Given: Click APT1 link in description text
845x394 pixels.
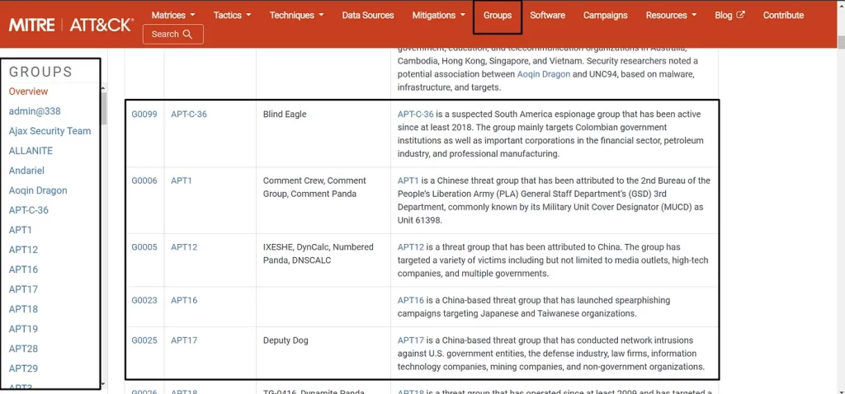Looking at the screenshot, I should pos(408,181).
